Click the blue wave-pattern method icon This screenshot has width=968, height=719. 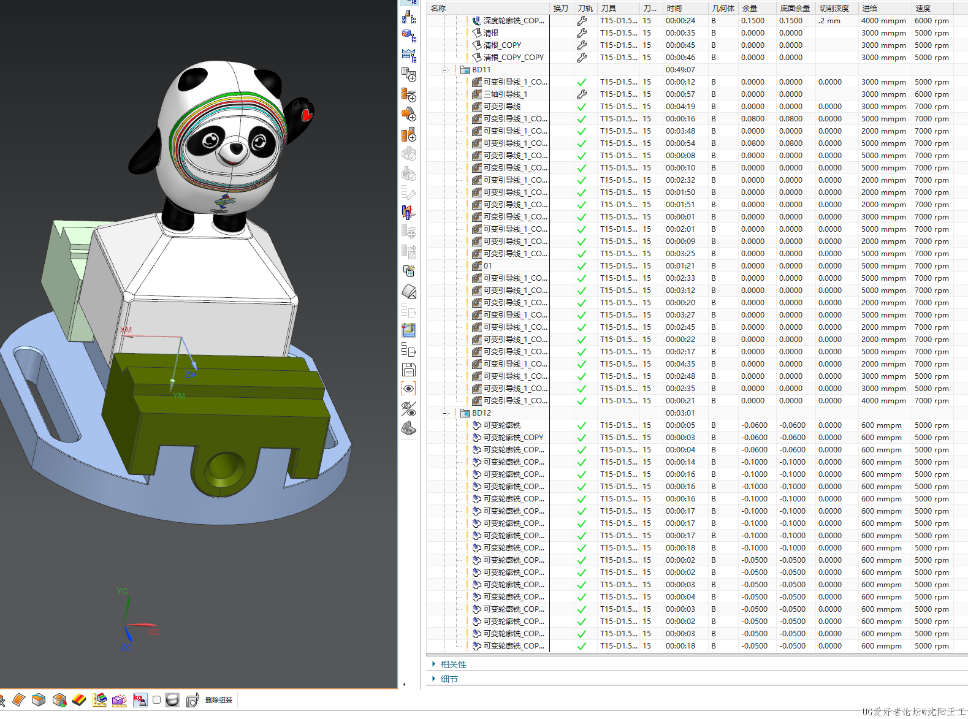click(x=409, y=55)
